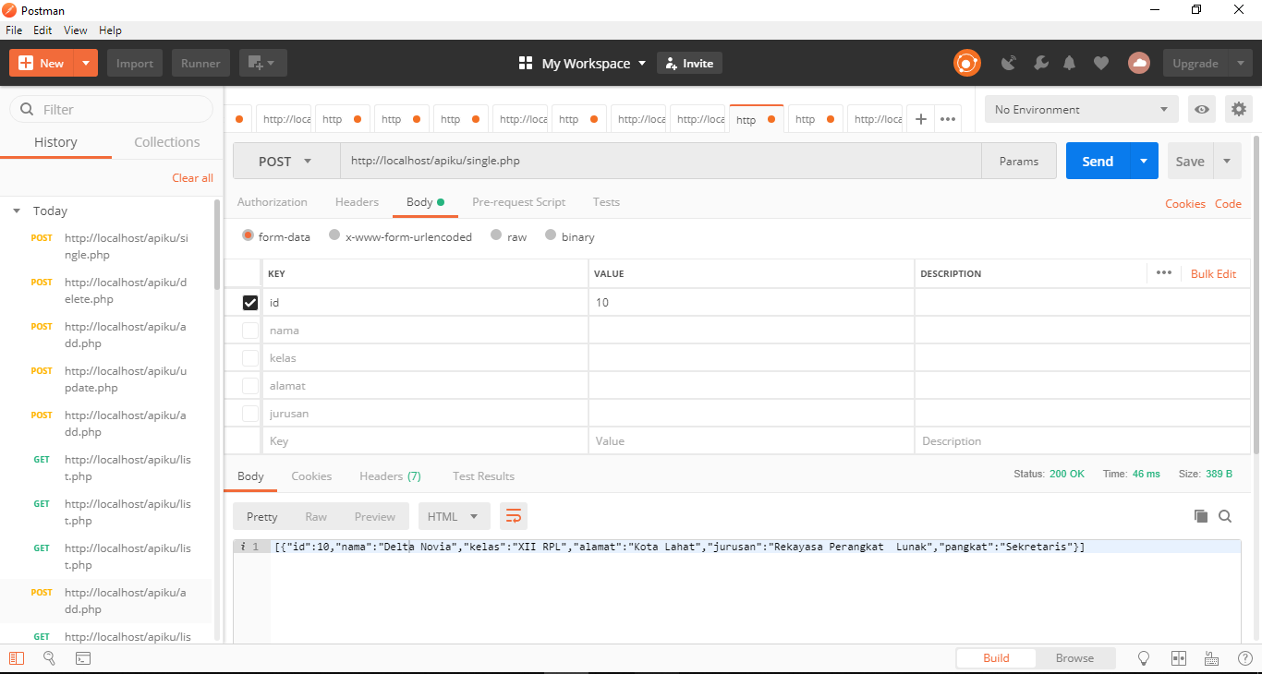Screen dimensions: 1262x674
Task: Open the interceptor satellite icon
Action: (1009, 63)
